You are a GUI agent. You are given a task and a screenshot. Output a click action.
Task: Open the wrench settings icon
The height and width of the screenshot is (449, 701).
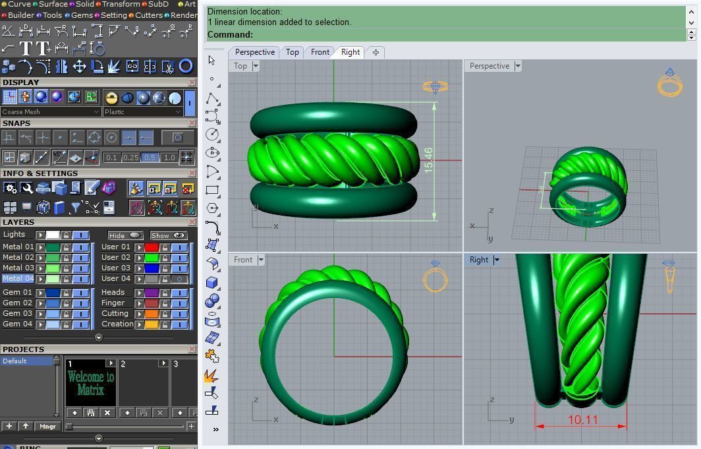pos(26,189)
